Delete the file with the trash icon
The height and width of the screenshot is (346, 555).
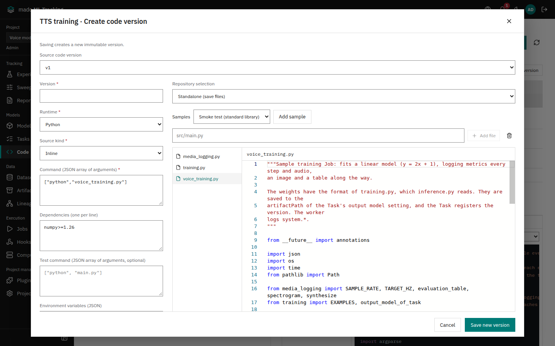[x=509, y=136]
